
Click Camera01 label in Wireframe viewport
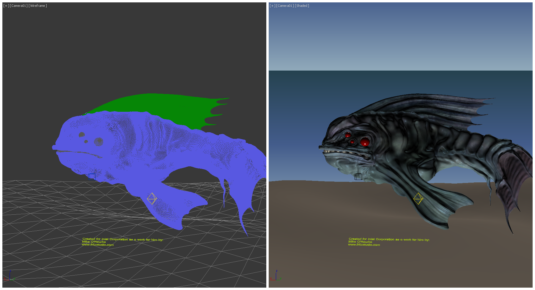[x=19, y=6]
